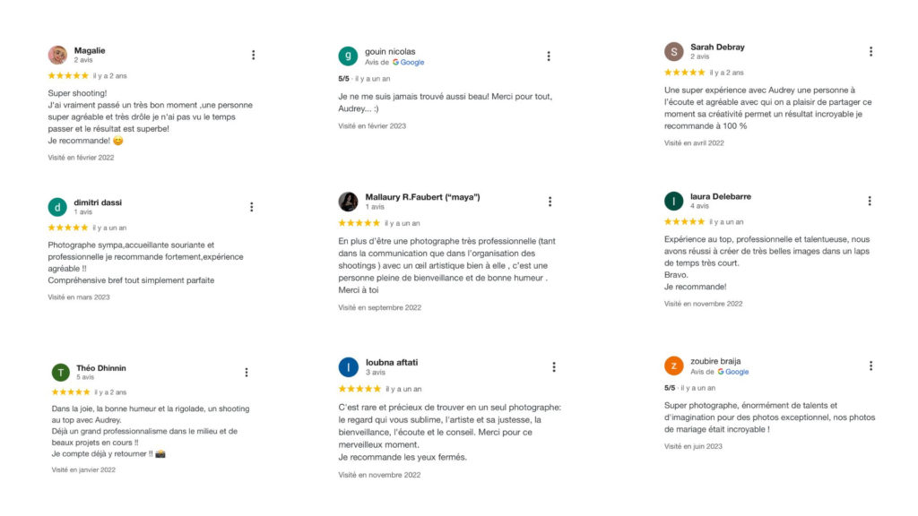The image size is (918, 516).
Task: Click the Google link under zoubire braija
Action: (x=737, y=372)
